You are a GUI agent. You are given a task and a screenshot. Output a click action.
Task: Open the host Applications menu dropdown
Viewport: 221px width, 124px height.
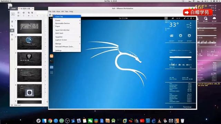click(x=6, y=1)
